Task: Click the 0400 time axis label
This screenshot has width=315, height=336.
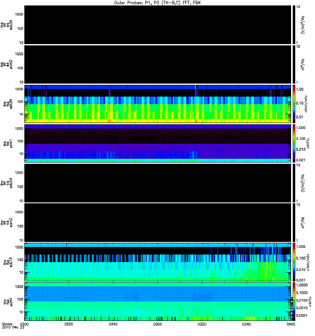Action: point(291,324)
